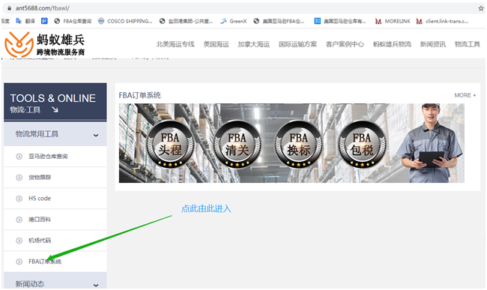Open 亚马逊仓库查询 sidebar link
The image size is (487, 290).
[48, 156]
